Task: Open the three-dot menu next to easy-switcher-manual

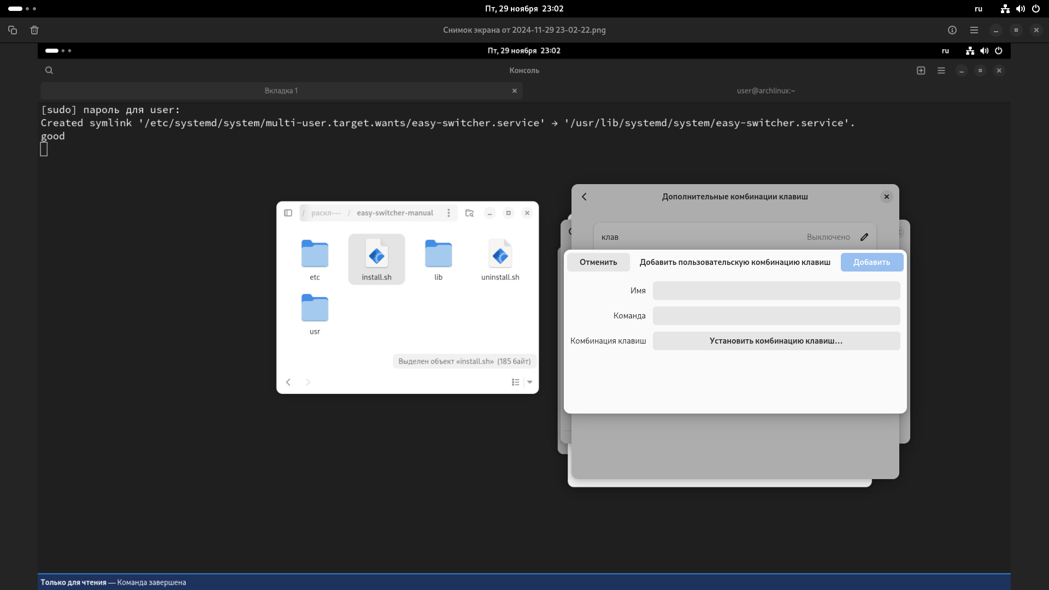Action: point(449,213)
